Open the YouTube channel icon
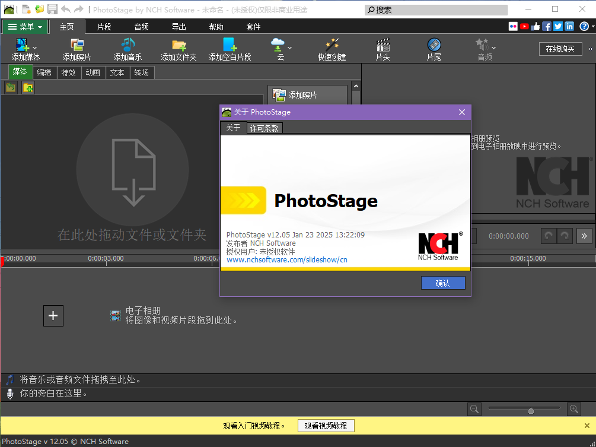This screenshot has height=447, width=596. pos(524,26)
